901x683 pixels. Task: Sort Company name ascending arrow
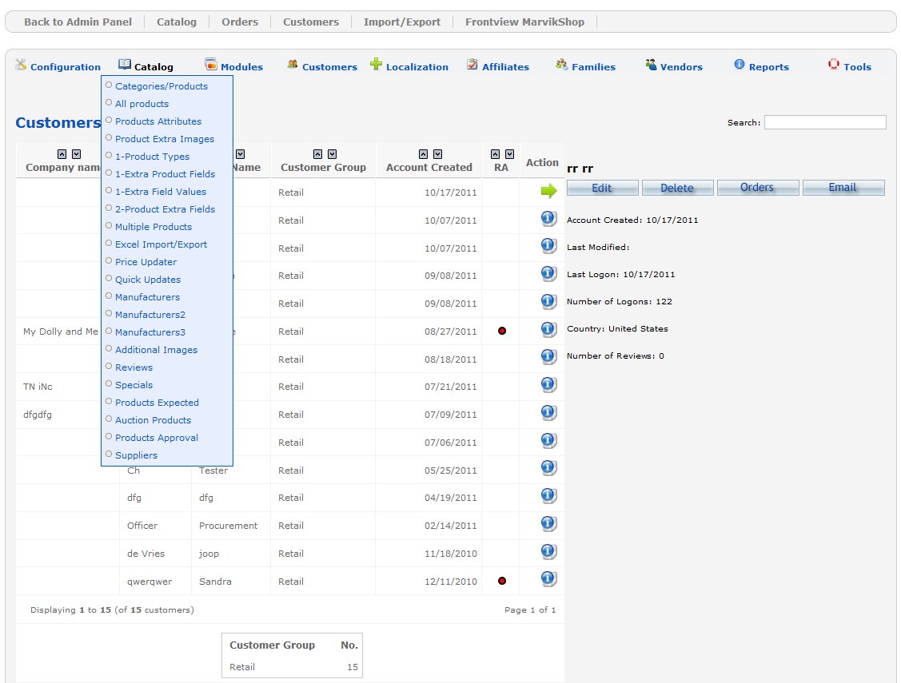(x=62, y=154)
